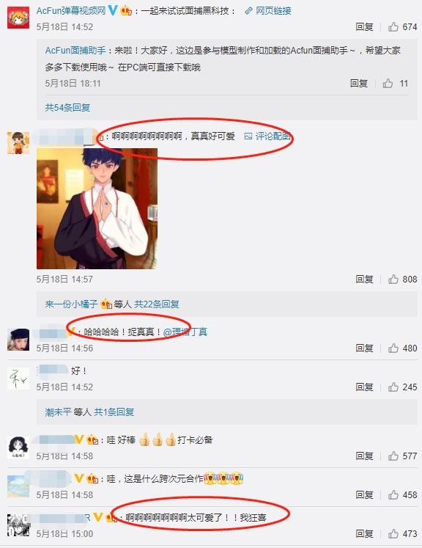This screenshot has height=548, width=422.
Task: Expand 共22条回复 reply thread
Action: click(157, 304)
